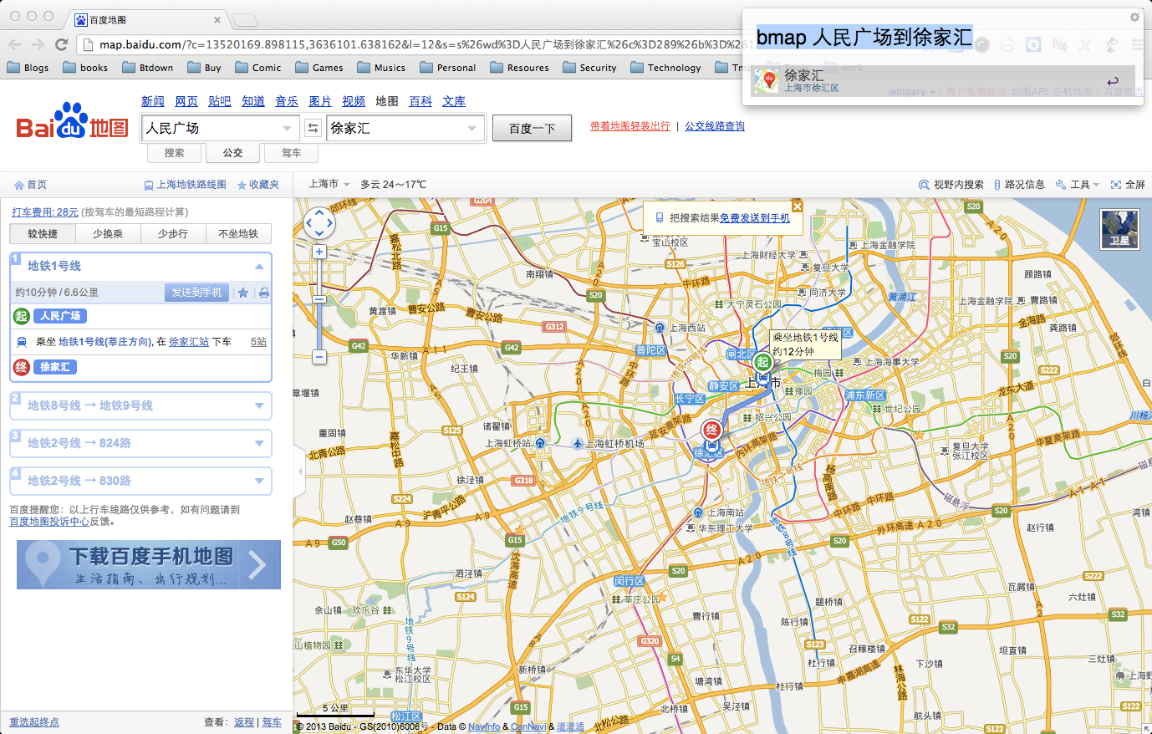Collapse the left sidebar with the arrow handle

[300, 471]
